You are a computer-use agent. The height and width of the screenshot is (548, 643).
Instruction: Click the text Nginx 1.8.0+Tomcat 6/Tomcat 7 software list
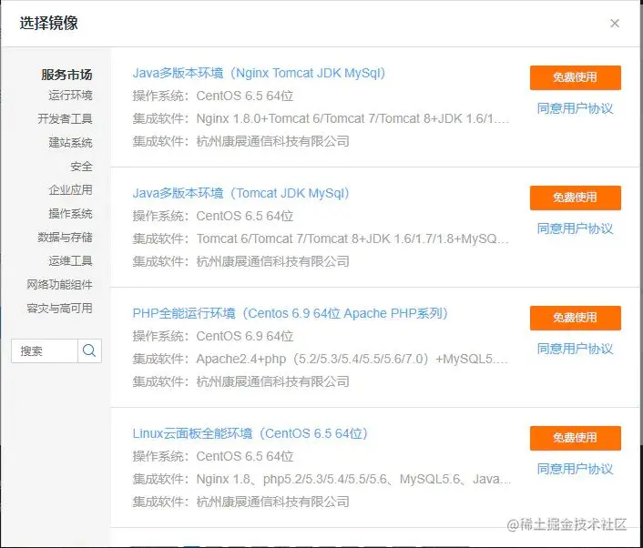pyautogui.click(x=352, y=118)
